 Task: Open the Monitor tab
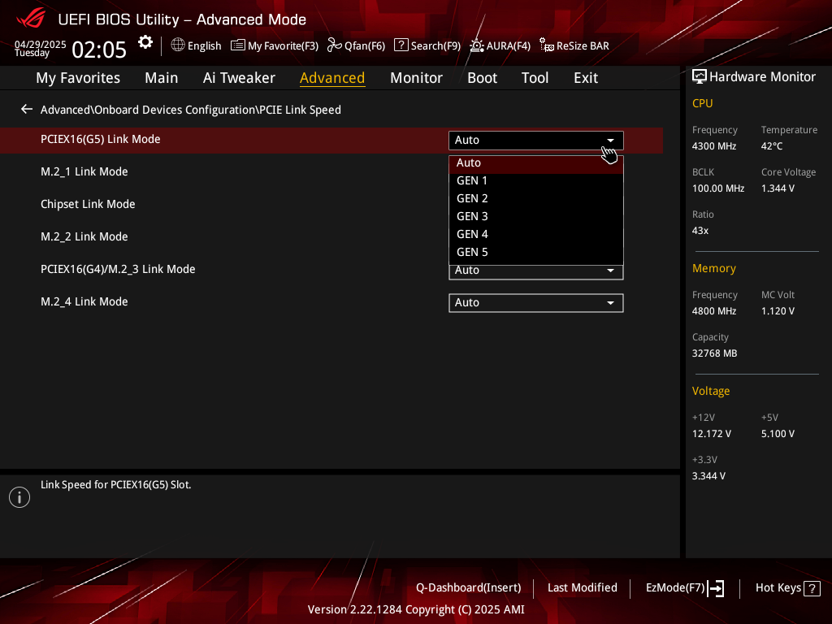click(x=416, y=78)
